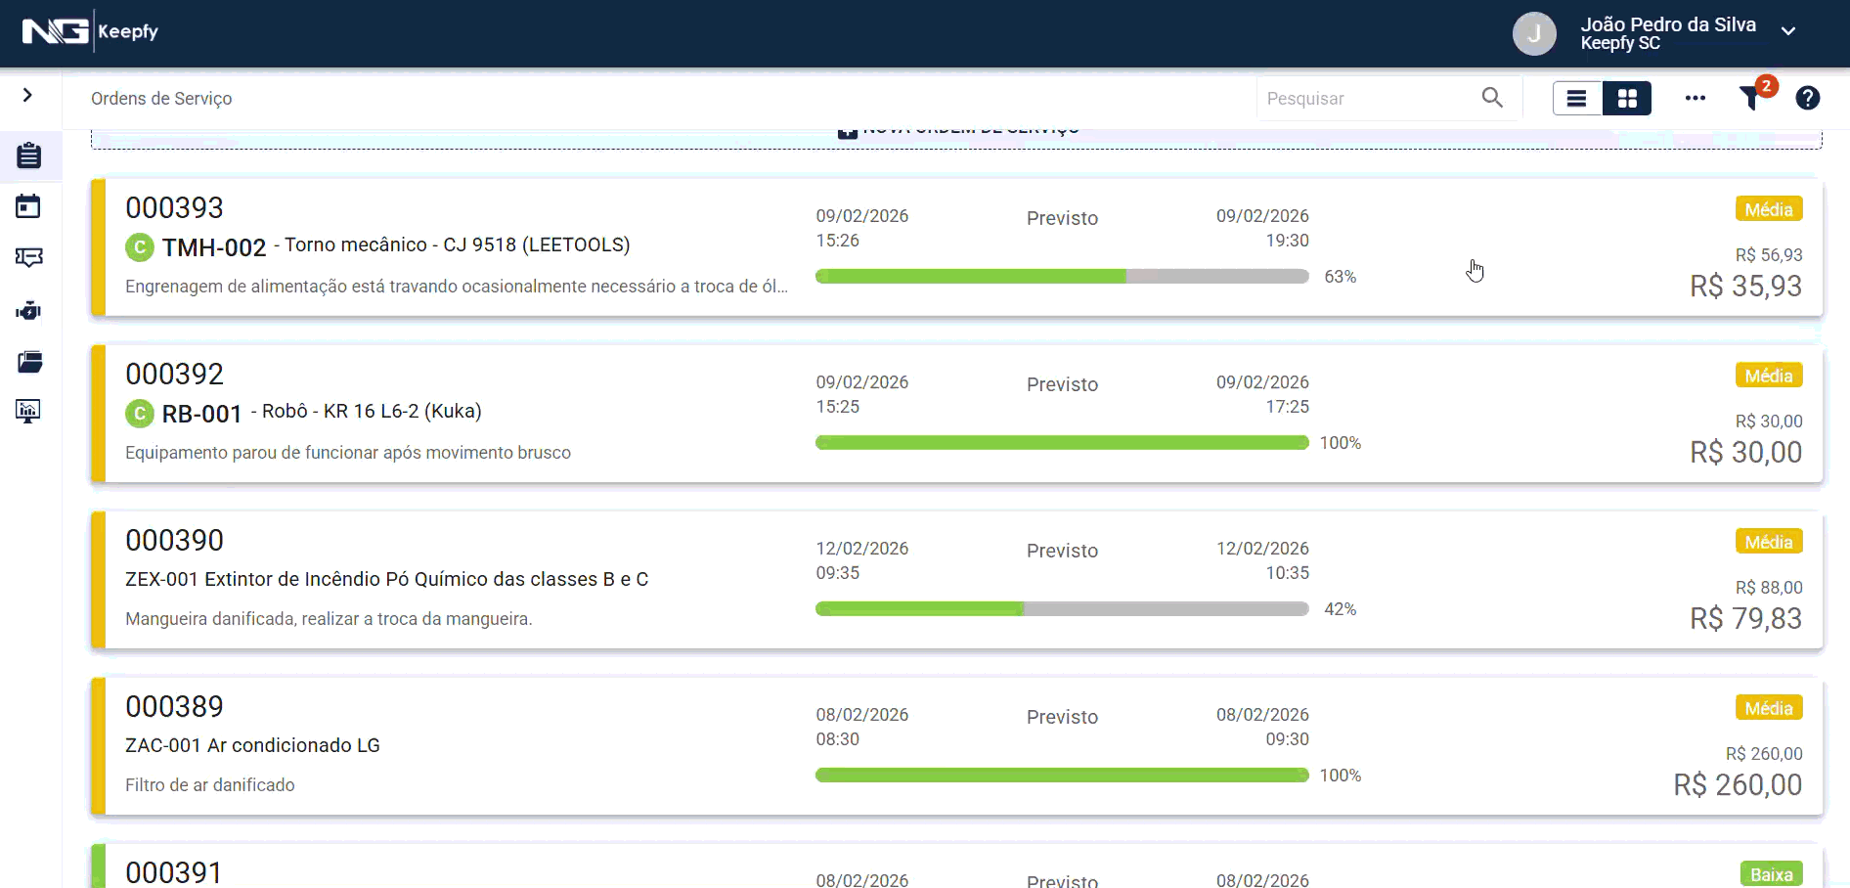Open the filter icon with notification badge
The height and width of the screenshot is (888, 1850).
click(1751, 99)
